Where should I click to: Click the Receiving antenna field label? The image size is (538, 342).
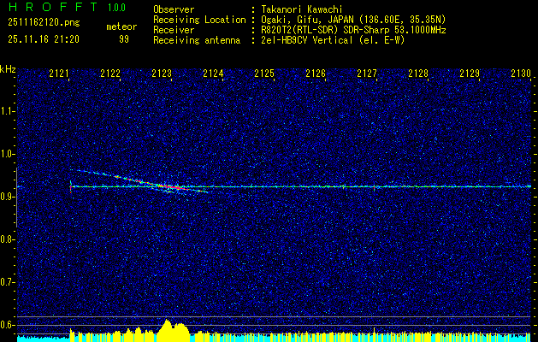pos(197,40)
